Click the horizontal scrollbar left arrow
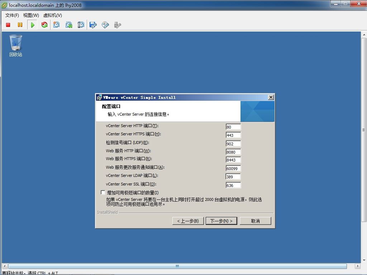Viewport: 367px width, 275px height. click(x=5, y=266)
